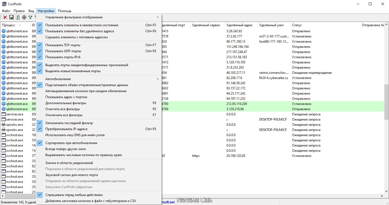This screenshot has height=205, width=389.
Task: Click the Удалённый порт column header
Action: (x=176, y=25)
